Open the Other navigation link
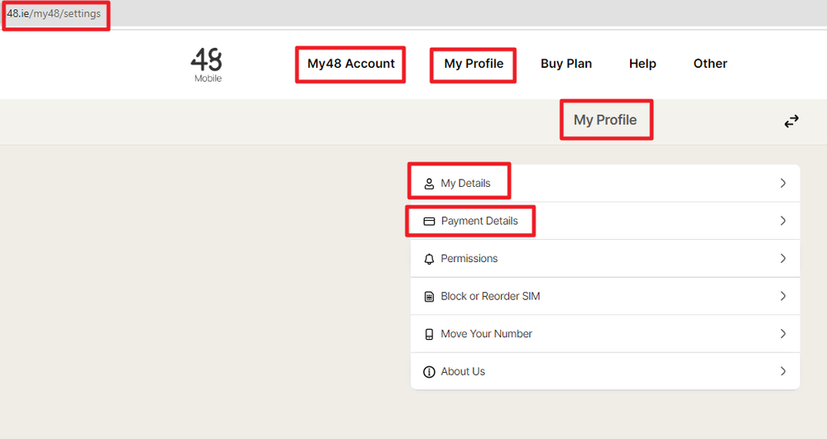Screen dimensions: 827x439 pyautogui.click(x=710, y=64)
